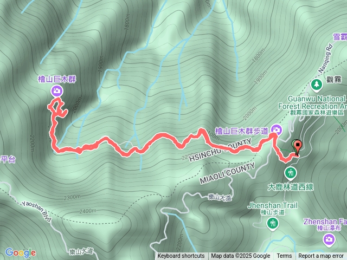The width and height of the screenshot is (347, 260).
Task: Click the 檜山巨木群步道 text label
Action: point(242,131)
